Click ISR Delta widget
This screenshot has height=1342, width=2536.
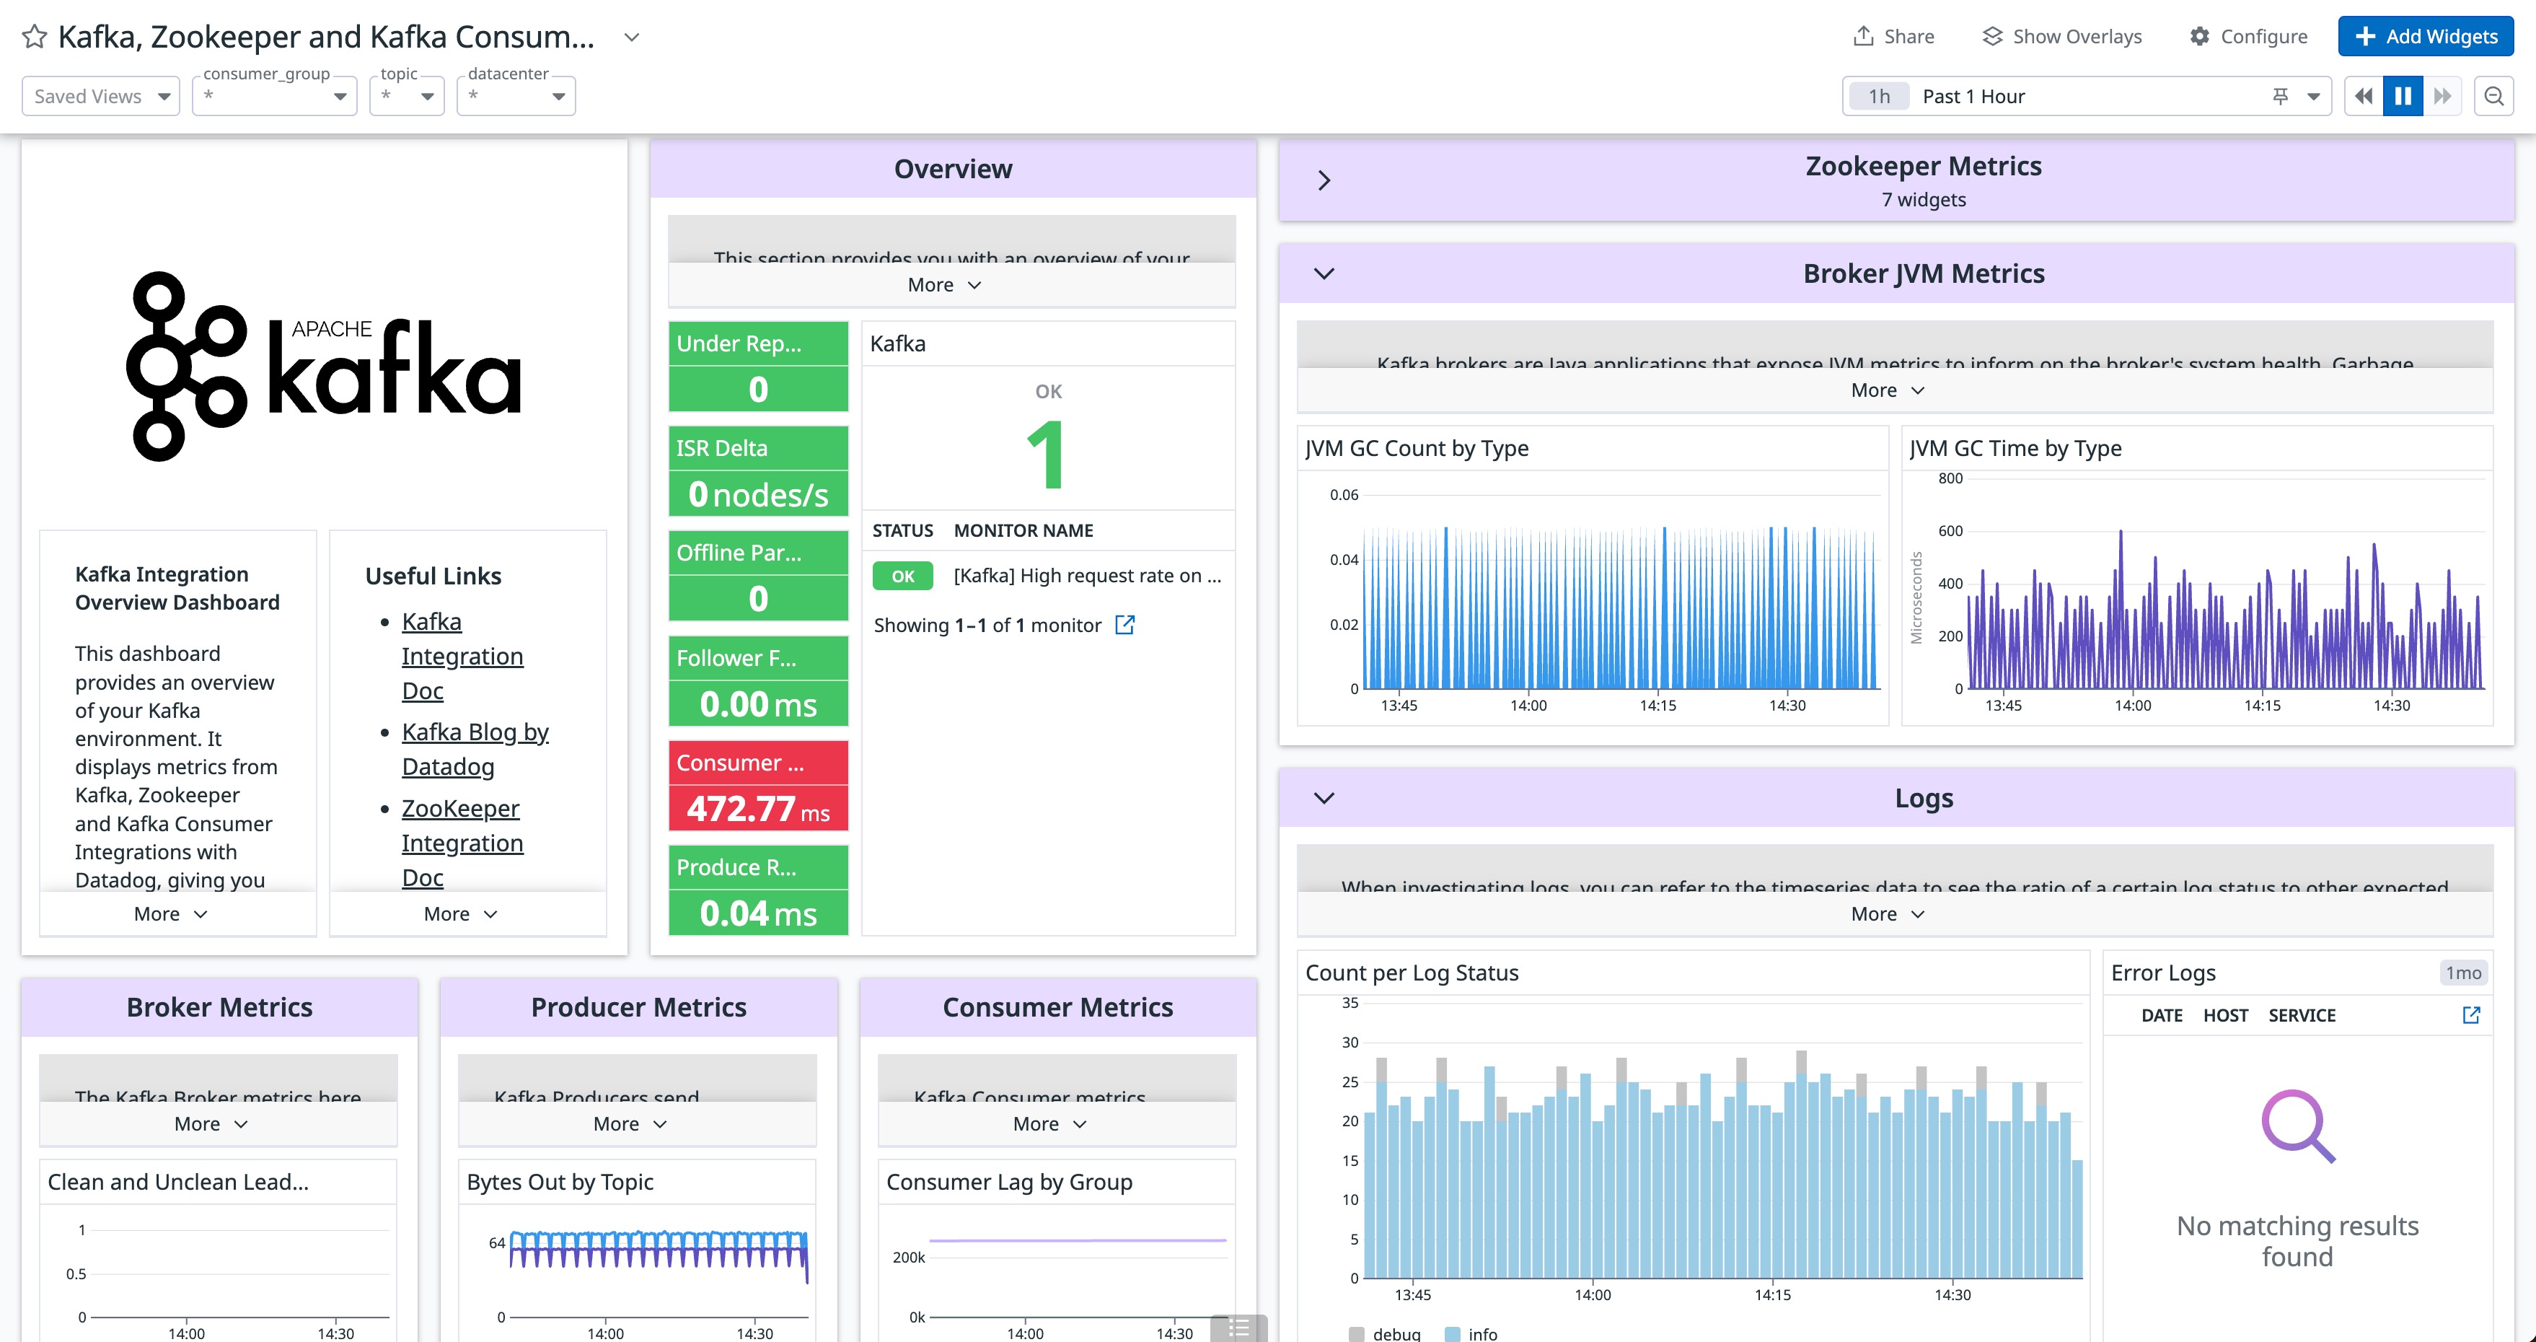click(x=758, y=470)
